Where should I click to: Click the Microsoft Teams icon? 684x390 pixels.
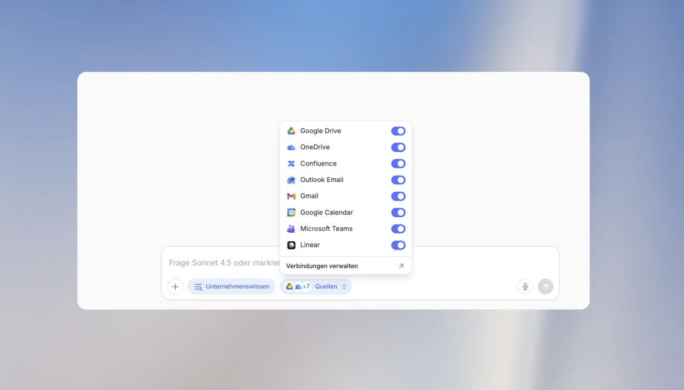(291, 229)
